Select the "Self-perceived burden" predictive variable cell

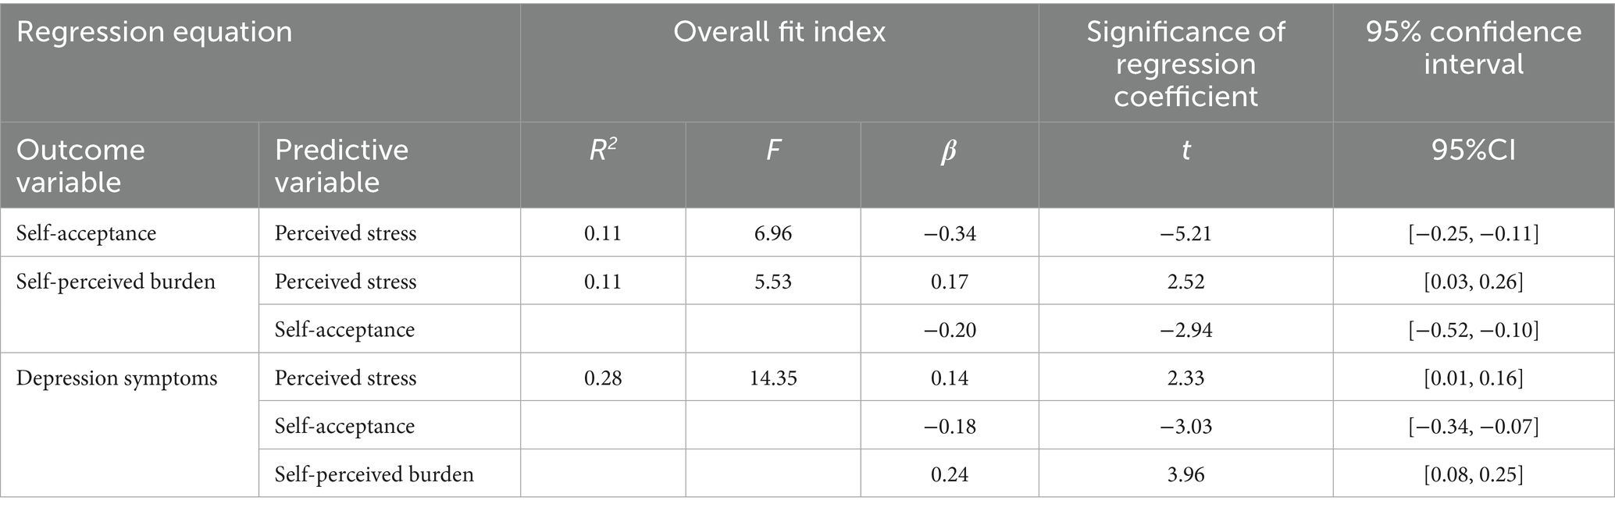(374, 474)
